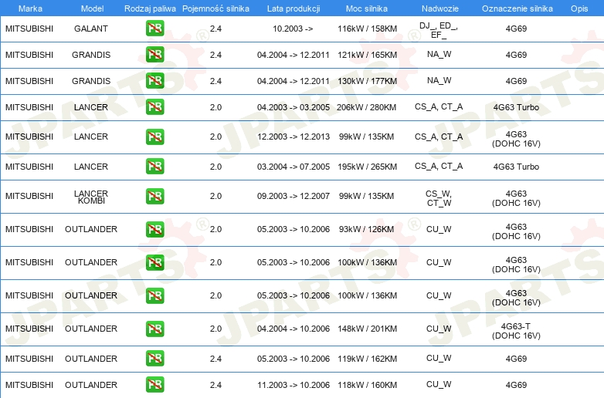Click the 2.4 capacity in GALANT row
This screenshot has width=604, height=398.
(215, 29)
